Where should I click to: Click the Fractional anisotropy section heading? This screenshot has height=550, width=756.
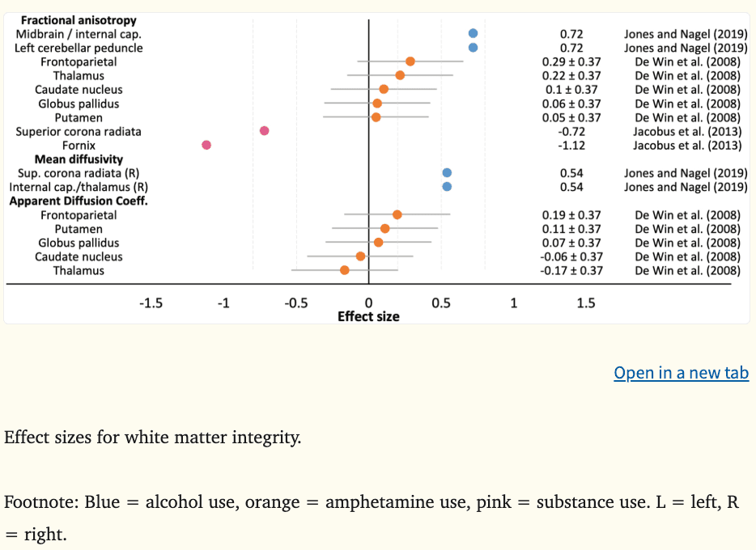point(79,20)
